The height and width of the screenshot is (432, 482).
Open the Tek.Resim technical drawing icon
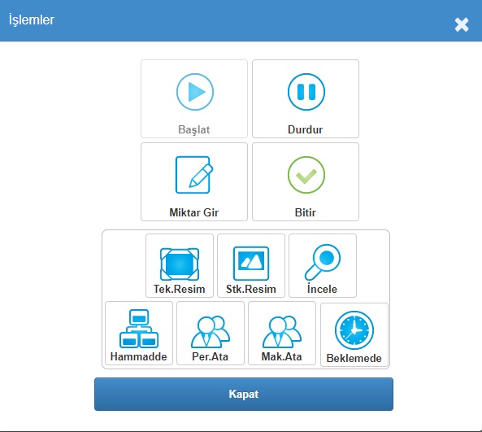tap(180, 264)
